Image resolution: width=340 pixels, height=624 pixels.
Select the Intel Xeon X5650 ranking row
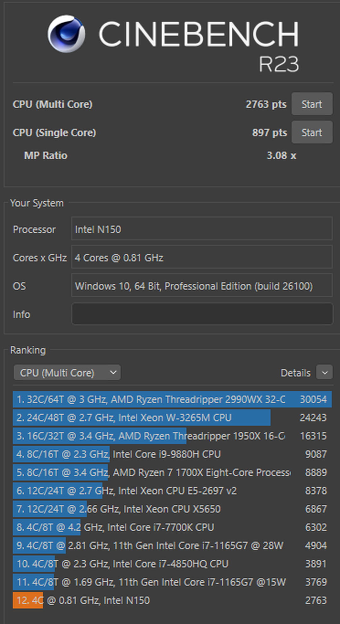[172, 509]
